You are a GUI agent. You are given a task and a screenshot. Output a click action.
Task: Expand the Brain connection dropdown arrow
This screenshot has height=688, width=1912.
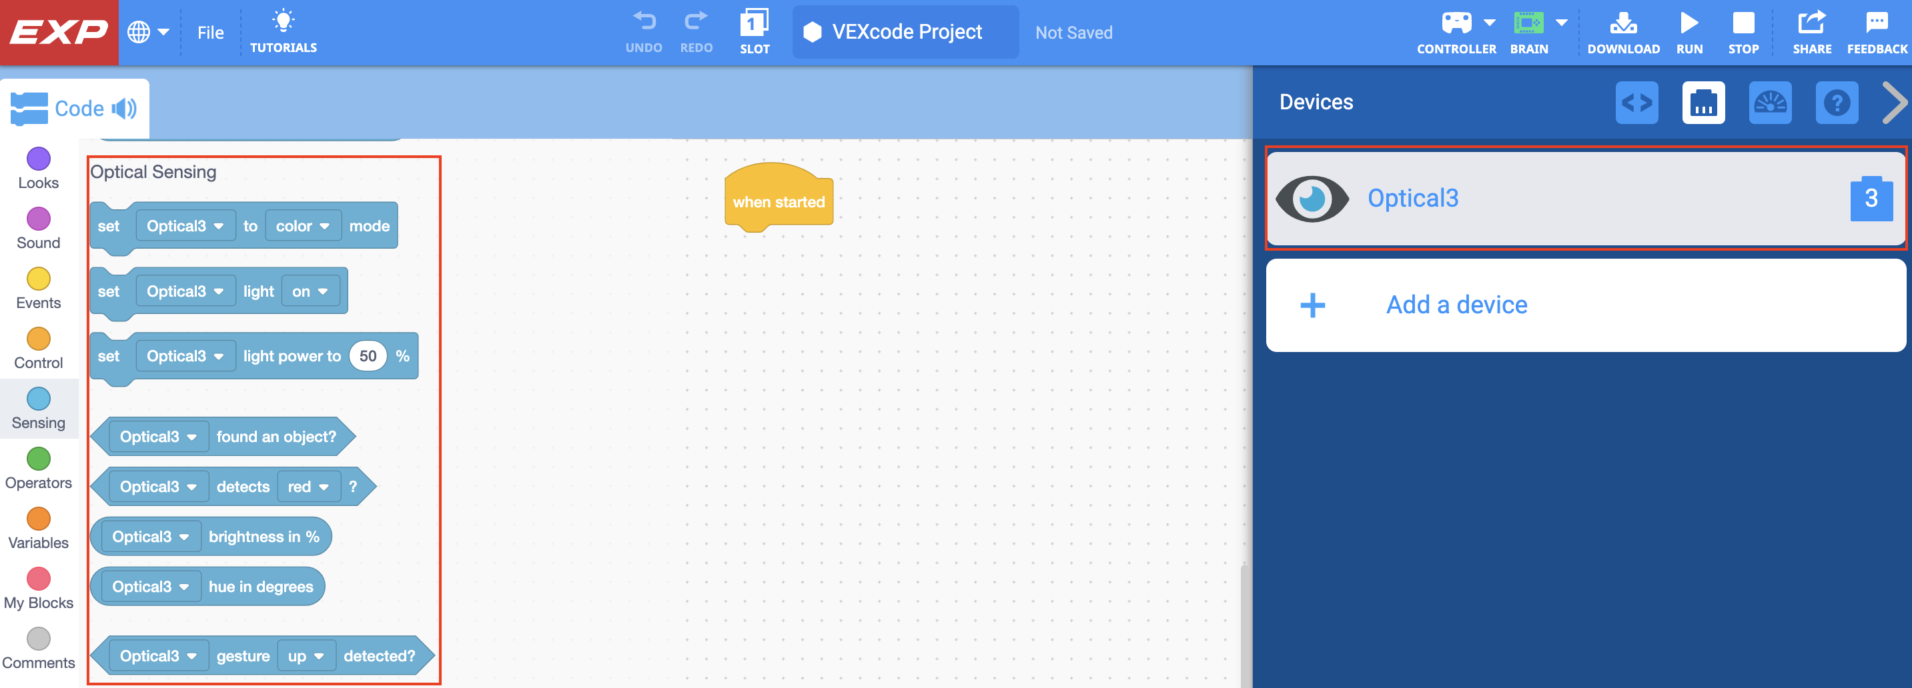1563,22
